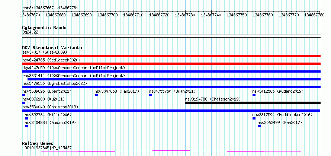Click the dgv4247e59 (1000GenomesConsortiumPilotProject) label
This screenshot has width=331, height=156.
74,68
